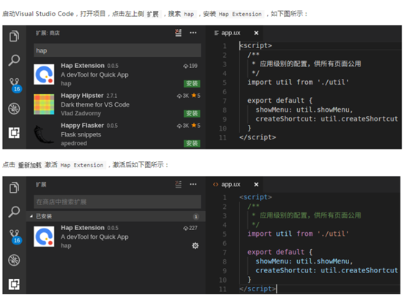Screen dimensions: 404x295
Task: Click Happy Flasker 3K downloads rating
Action: click(188, 126)
